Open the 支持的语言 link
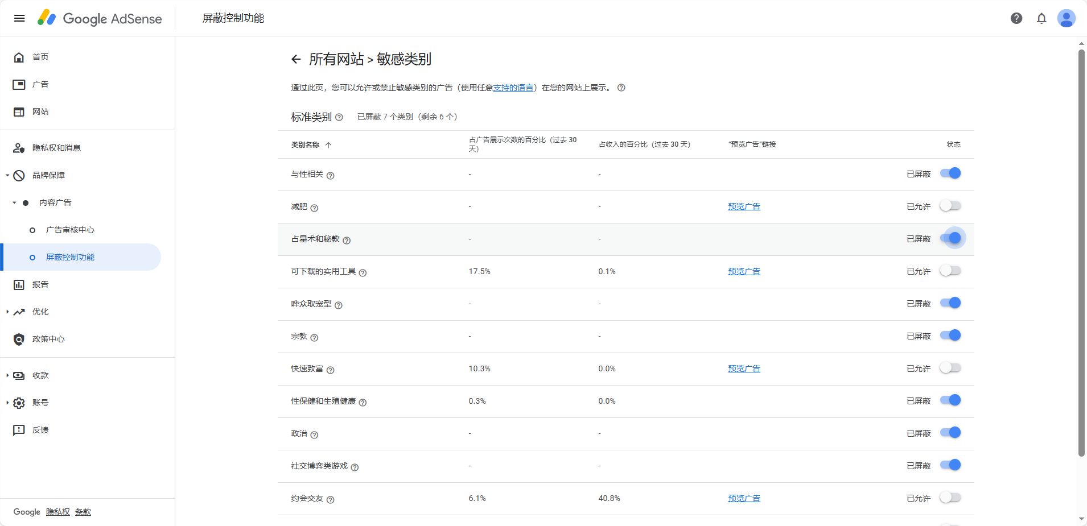1087x526 pixels. coord(513,88)
